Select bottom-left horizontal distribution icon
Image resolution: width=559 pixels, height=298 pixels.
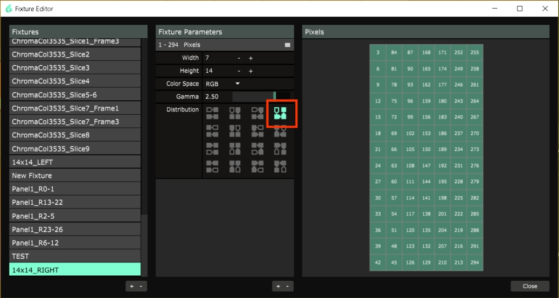coord(212,149)
